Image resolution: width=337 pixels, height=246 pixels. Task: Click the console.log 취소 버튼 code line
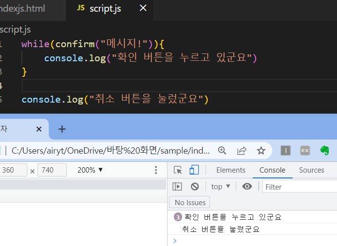pos(115,99)
